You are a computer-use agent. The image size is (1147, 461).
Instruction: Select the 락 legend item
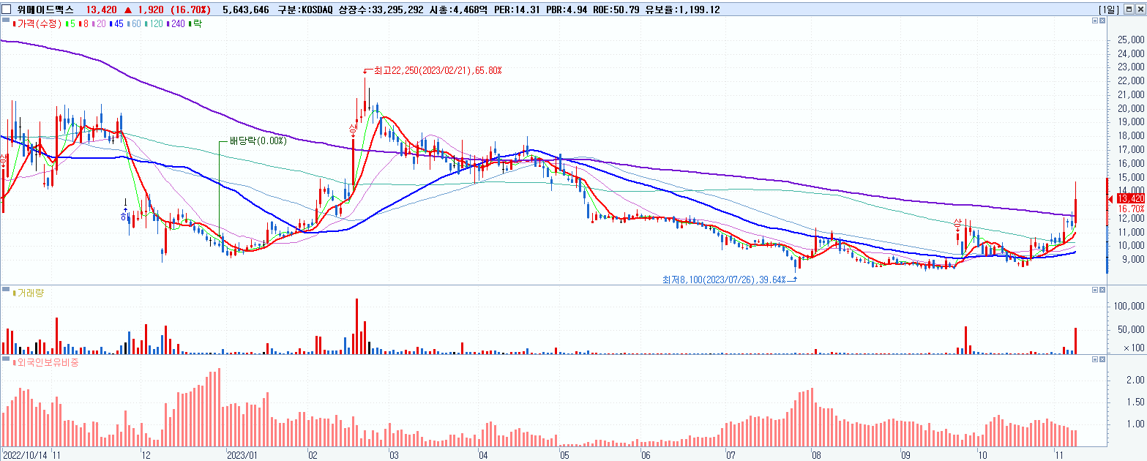coord(195,23)
